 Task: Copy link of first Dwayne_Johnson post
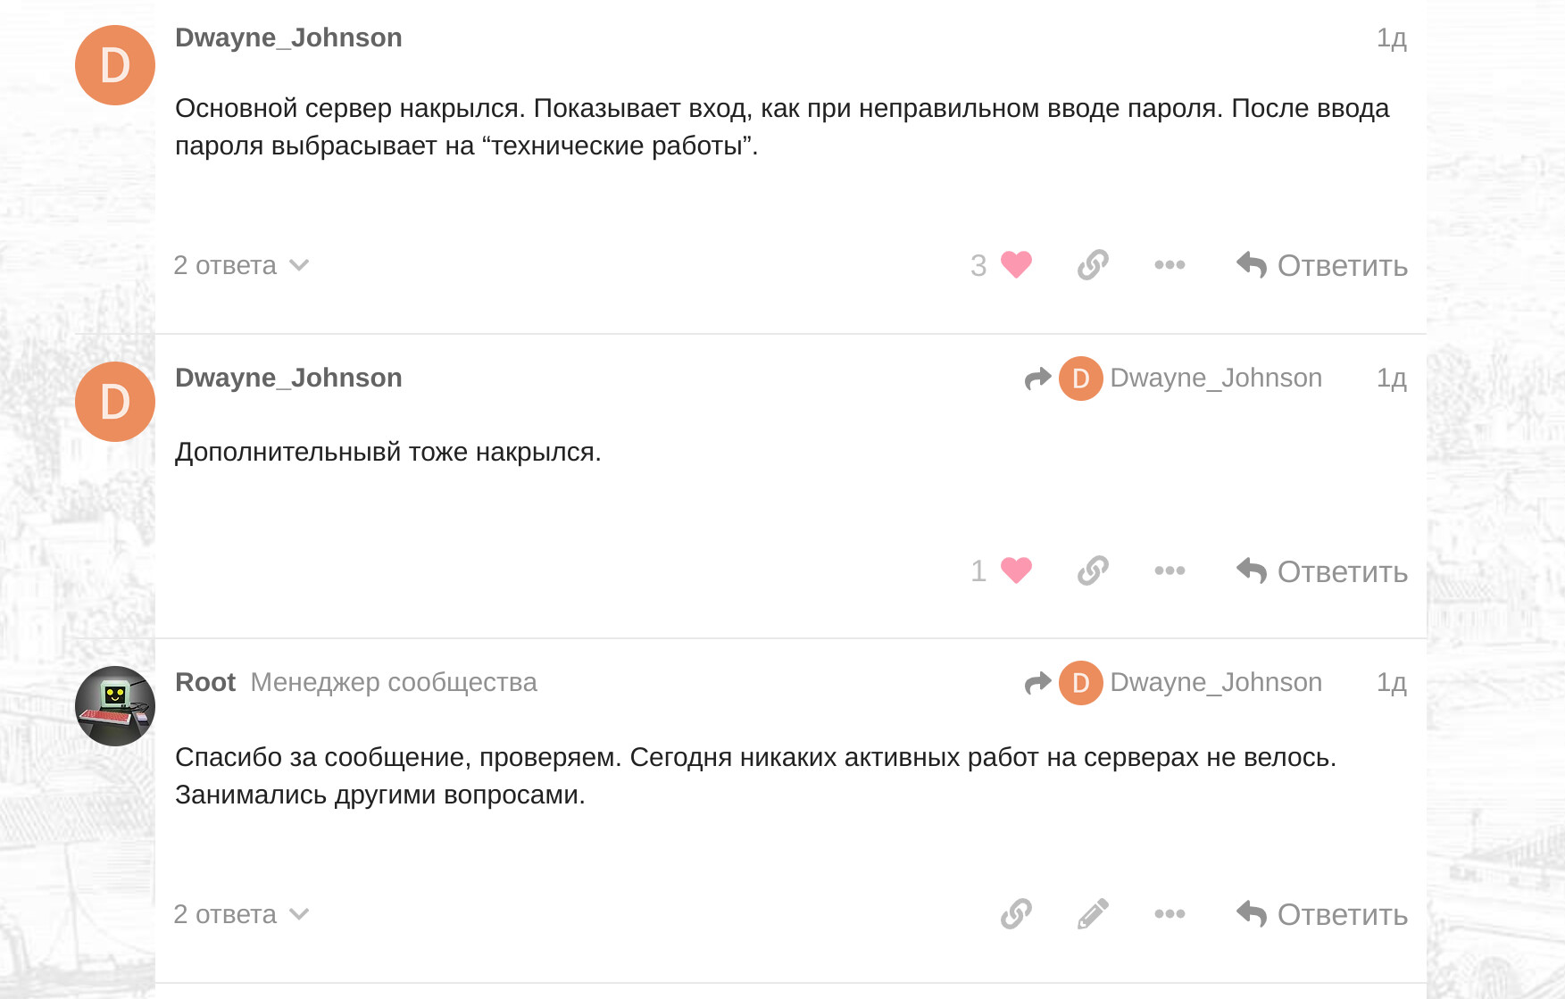click(1093, 265)
